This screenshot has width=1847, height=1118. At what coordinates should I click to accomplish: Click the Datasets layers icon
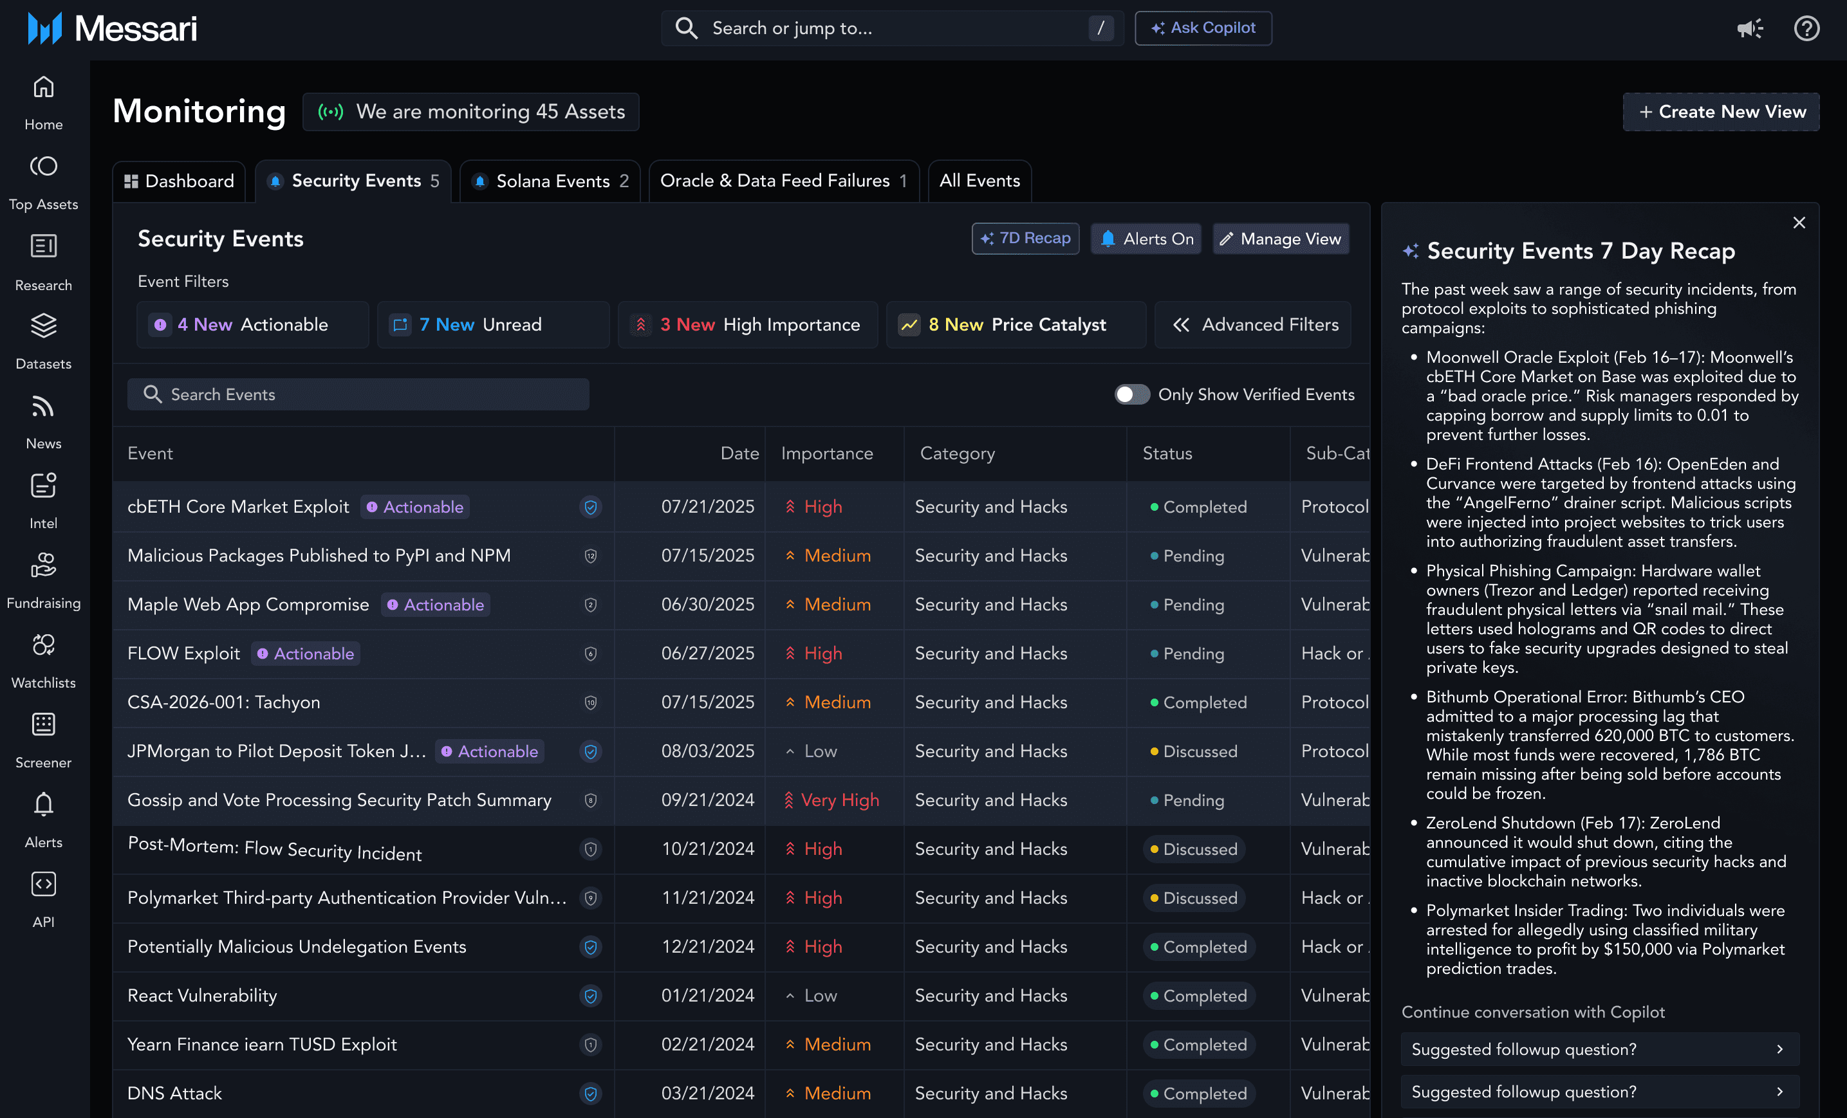(44, 326)
